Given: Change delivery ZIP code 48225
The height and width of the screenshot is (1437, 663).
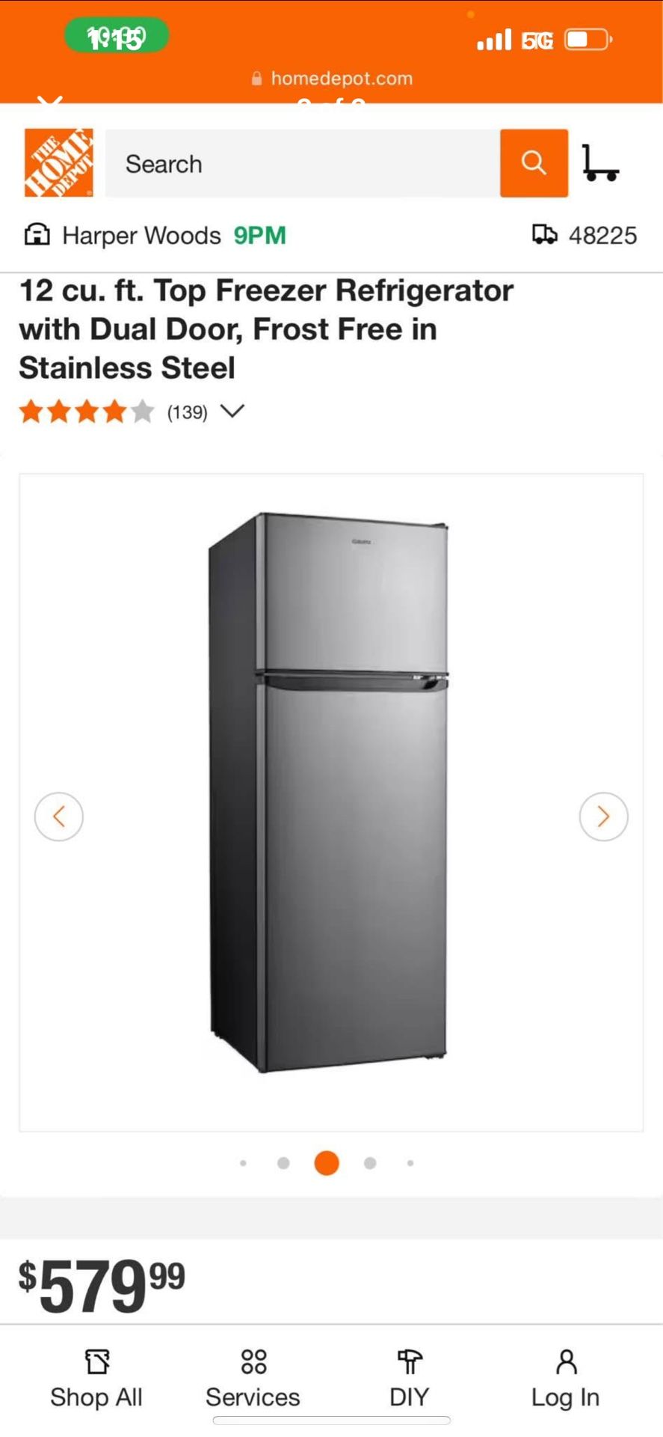Looking at the screenshot, I should click(x=602, y=236).
